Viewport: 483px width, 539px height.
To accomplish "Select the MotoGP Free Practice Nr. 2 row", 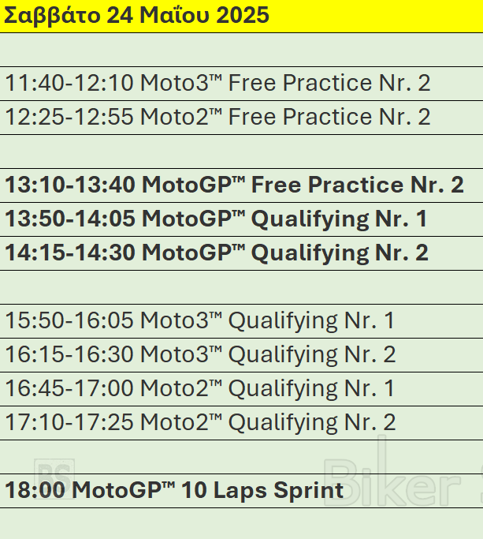I will (x=241, y=185).
